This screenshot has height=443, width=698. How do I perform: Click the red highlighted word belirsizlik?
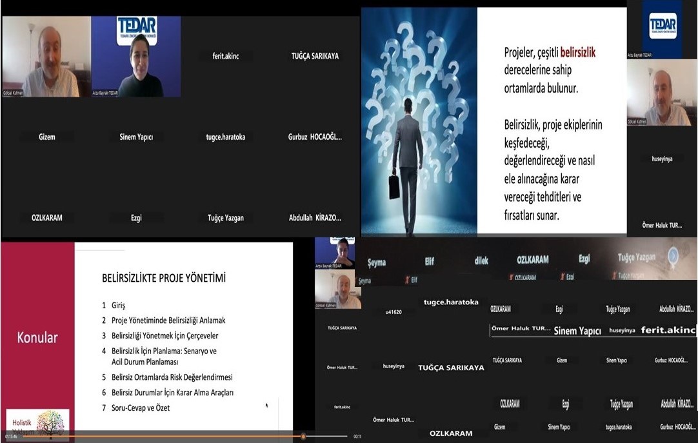[586, 53]
